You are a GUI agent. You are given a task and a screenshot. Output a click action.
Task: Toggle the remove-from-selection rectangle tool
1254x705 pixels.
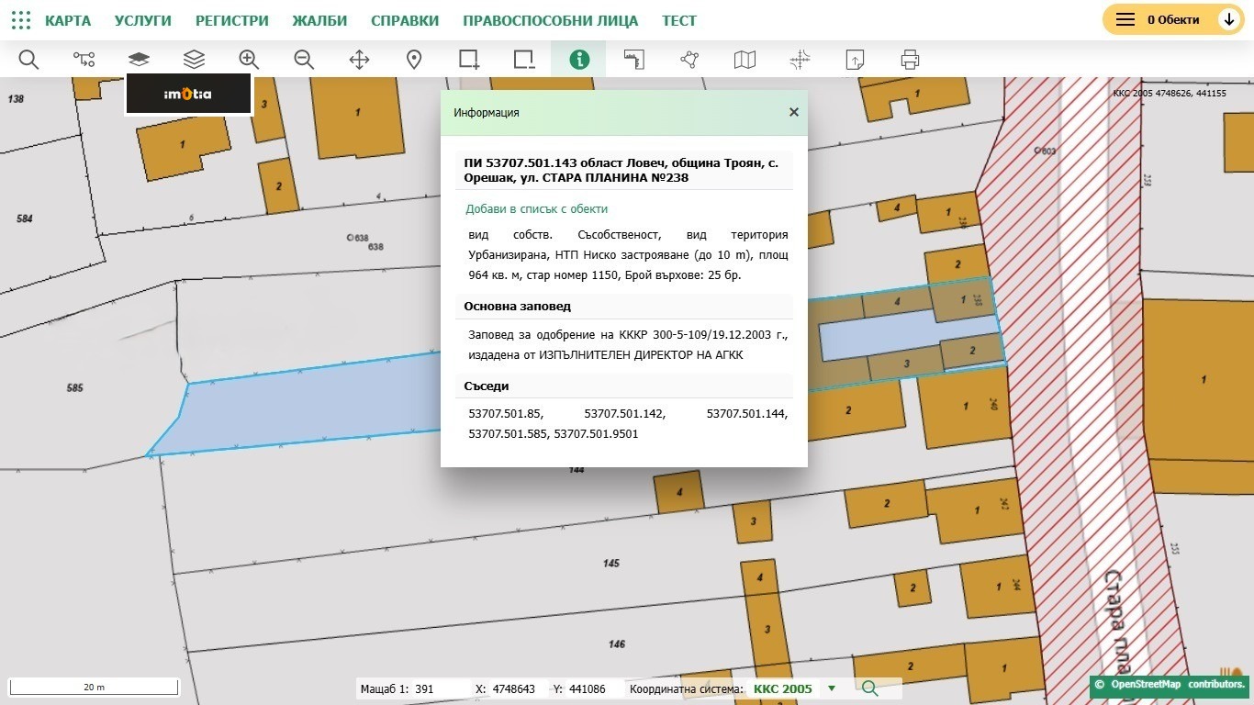click(524, 60)
